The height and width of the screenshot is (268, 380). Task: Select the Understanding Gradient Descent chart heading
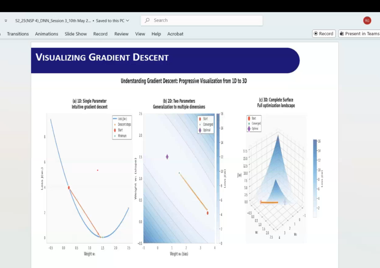(184, 81)
